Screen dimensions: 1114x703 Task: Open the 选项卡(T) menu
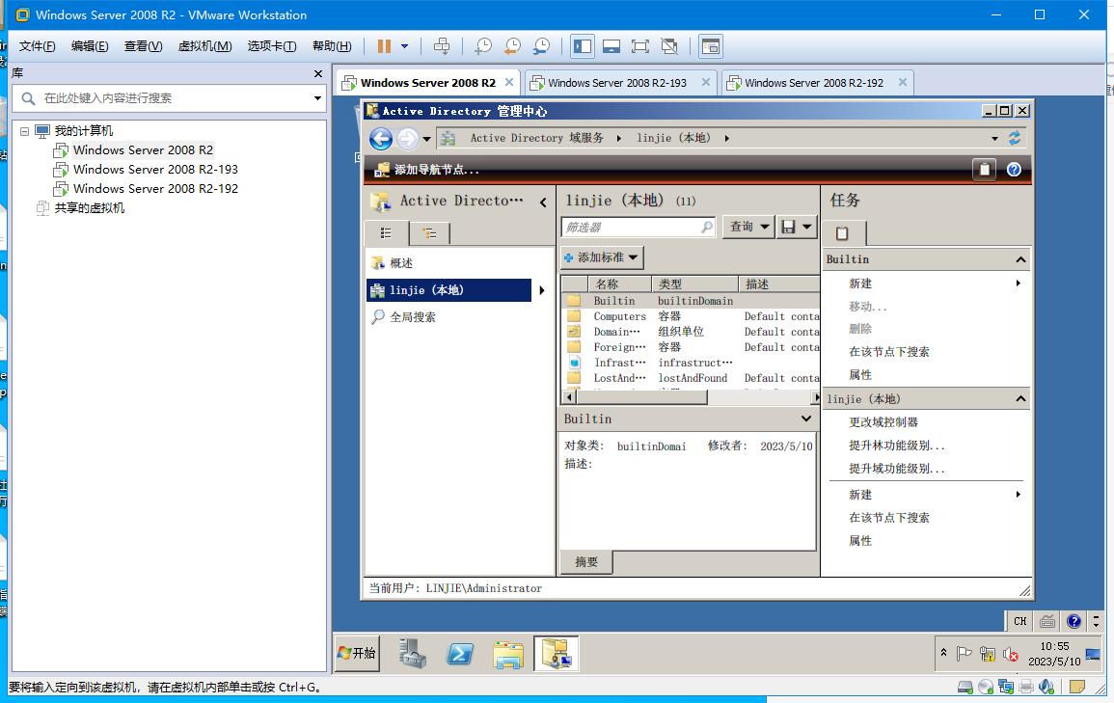(x=271, y=46)
